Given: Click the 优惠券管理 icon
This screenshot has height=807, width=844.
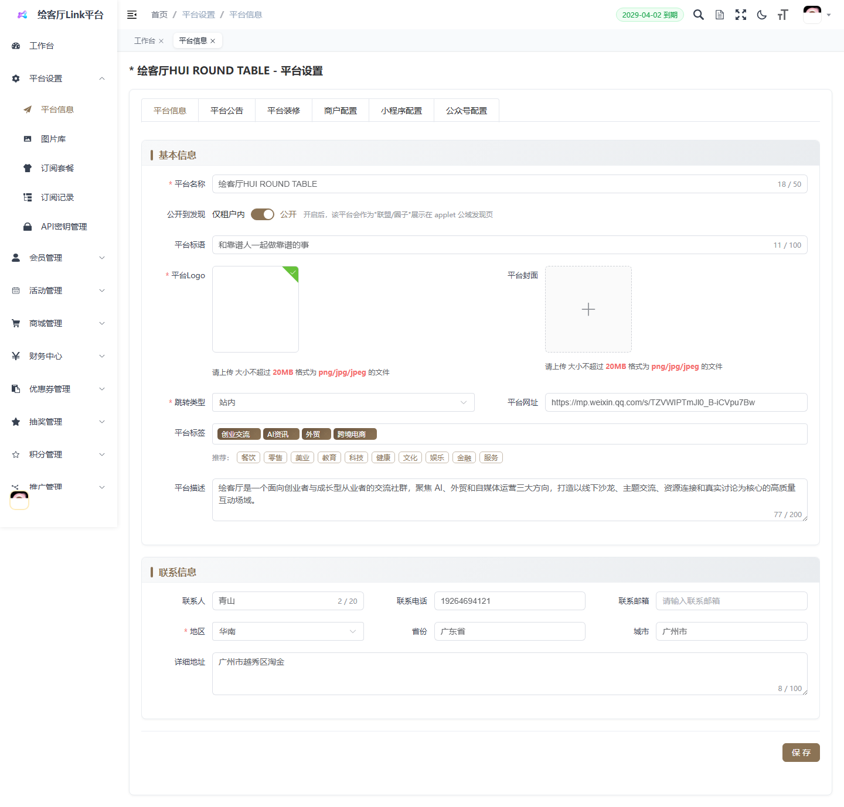Looking at the screenshot, I should pyautogui.click(x=16, y=389).
